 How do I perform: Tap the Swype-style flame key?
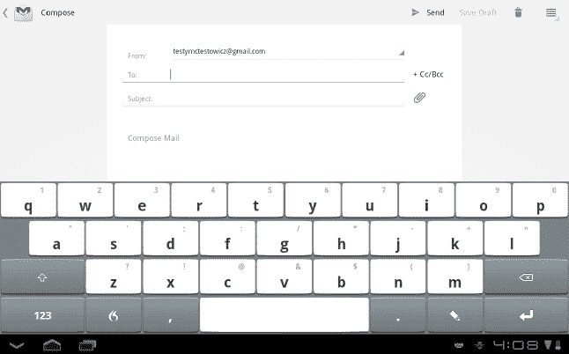click(x=114, y=315)
